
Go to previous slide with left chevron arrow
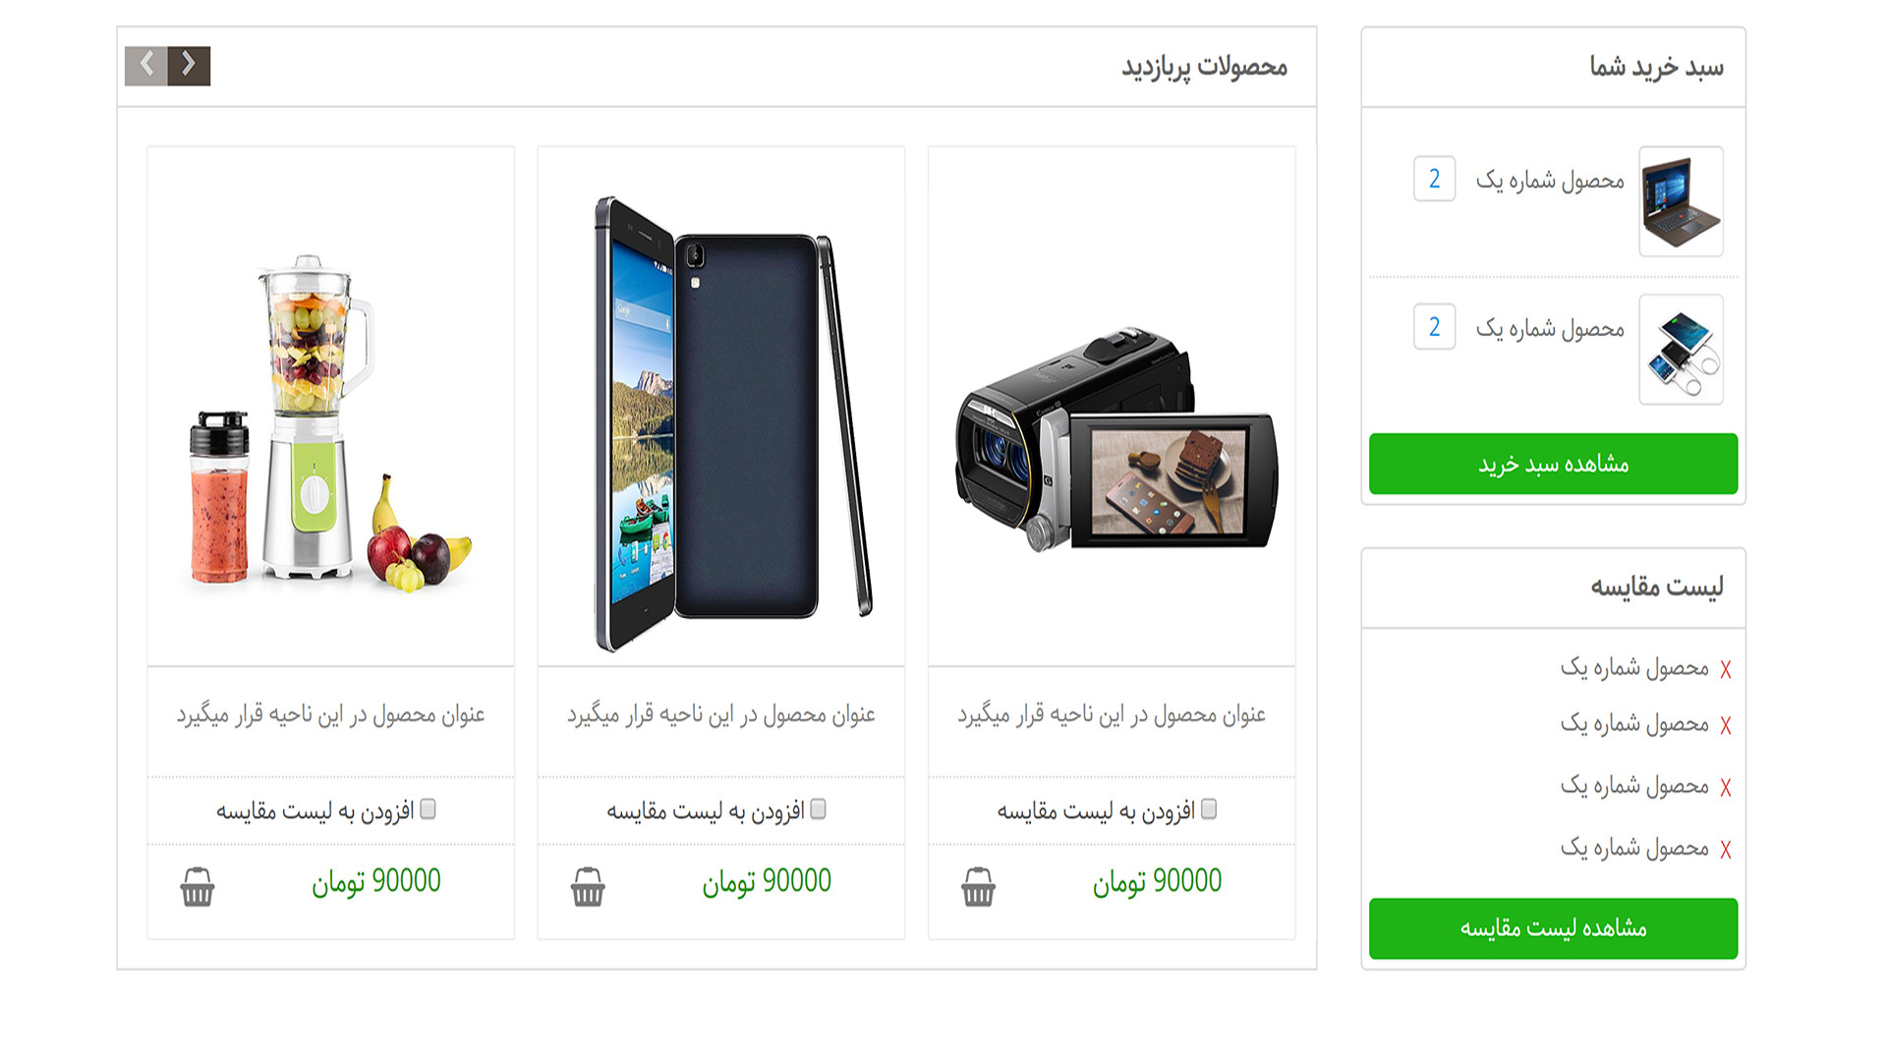(x=146, y=66)
